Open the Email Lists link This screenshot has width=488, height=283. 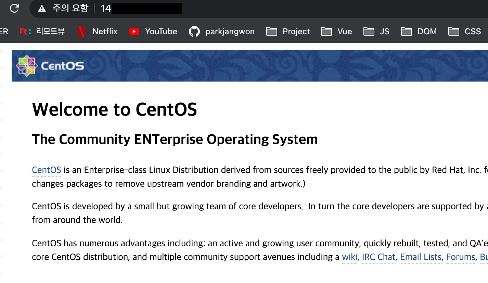pos(421,257)
